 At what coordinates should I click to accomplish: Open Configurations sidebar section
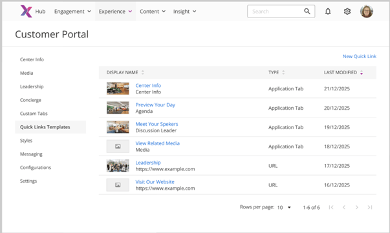point(36,168)
